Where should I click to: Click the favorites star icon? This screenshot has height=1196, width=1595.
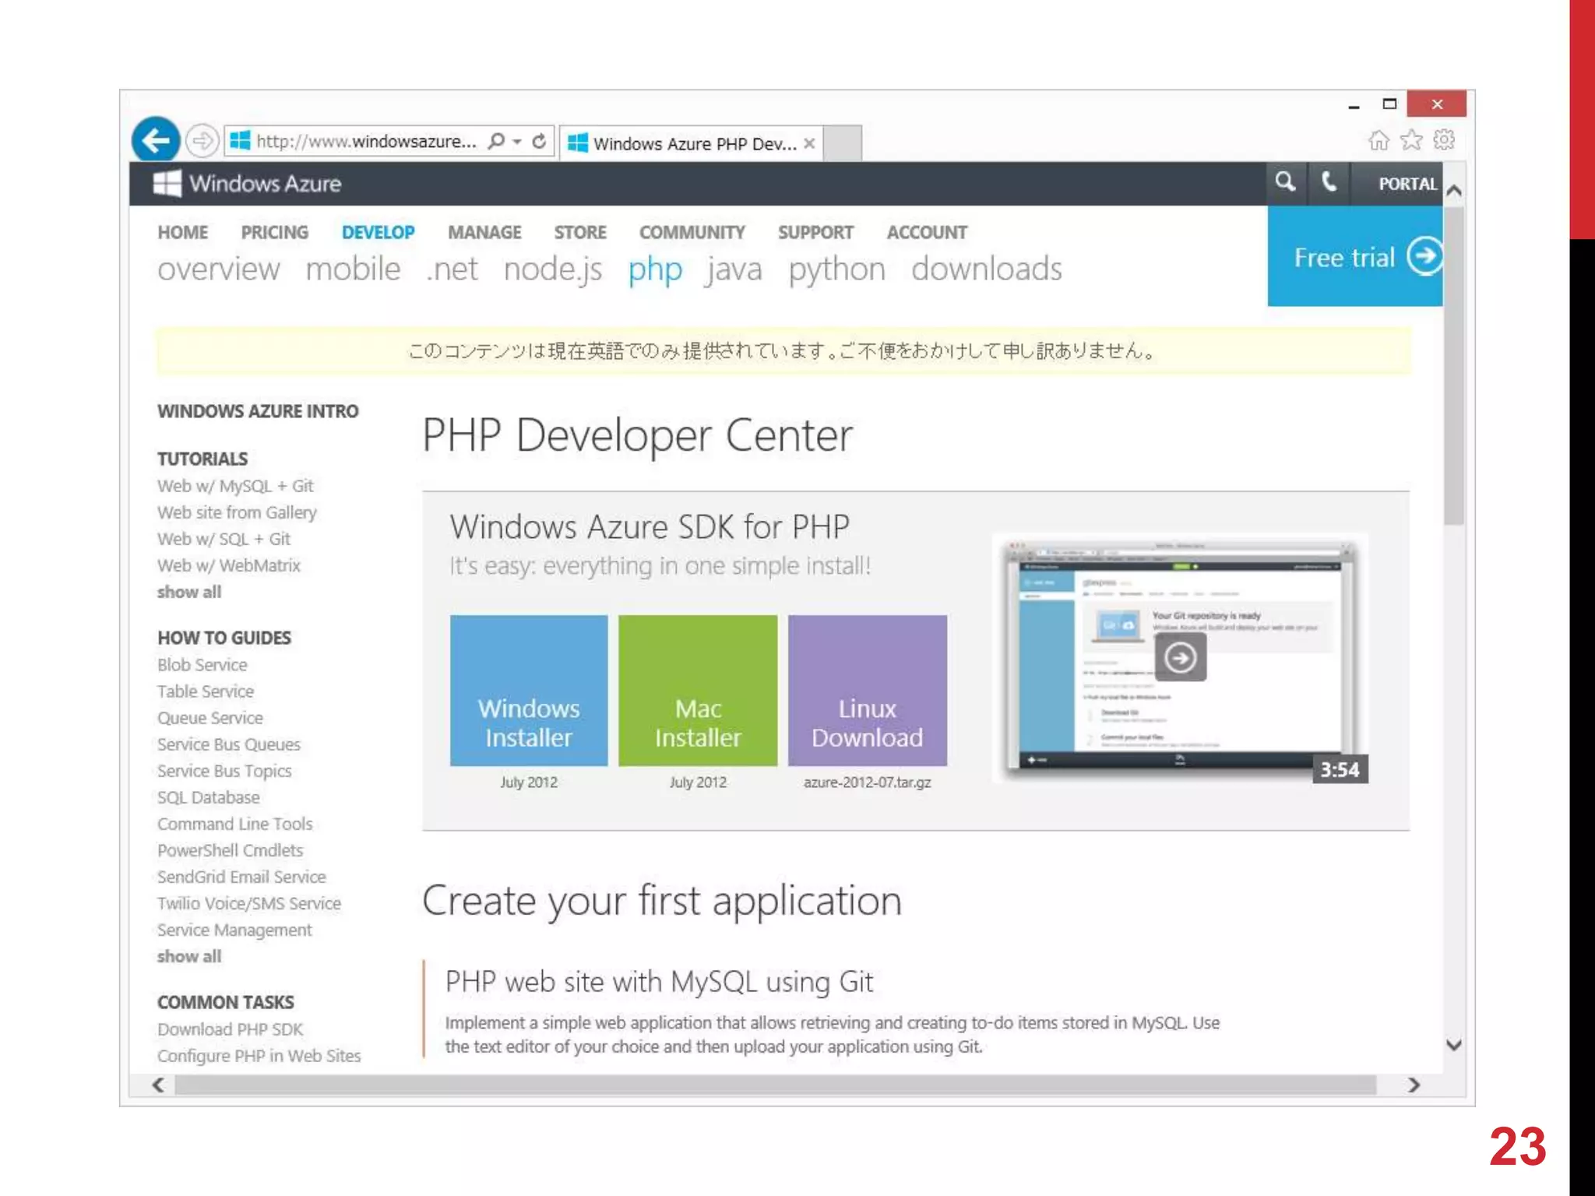click(1411, 140)
